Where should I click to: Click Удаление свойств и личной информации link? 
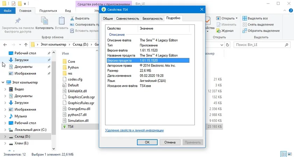134,130
